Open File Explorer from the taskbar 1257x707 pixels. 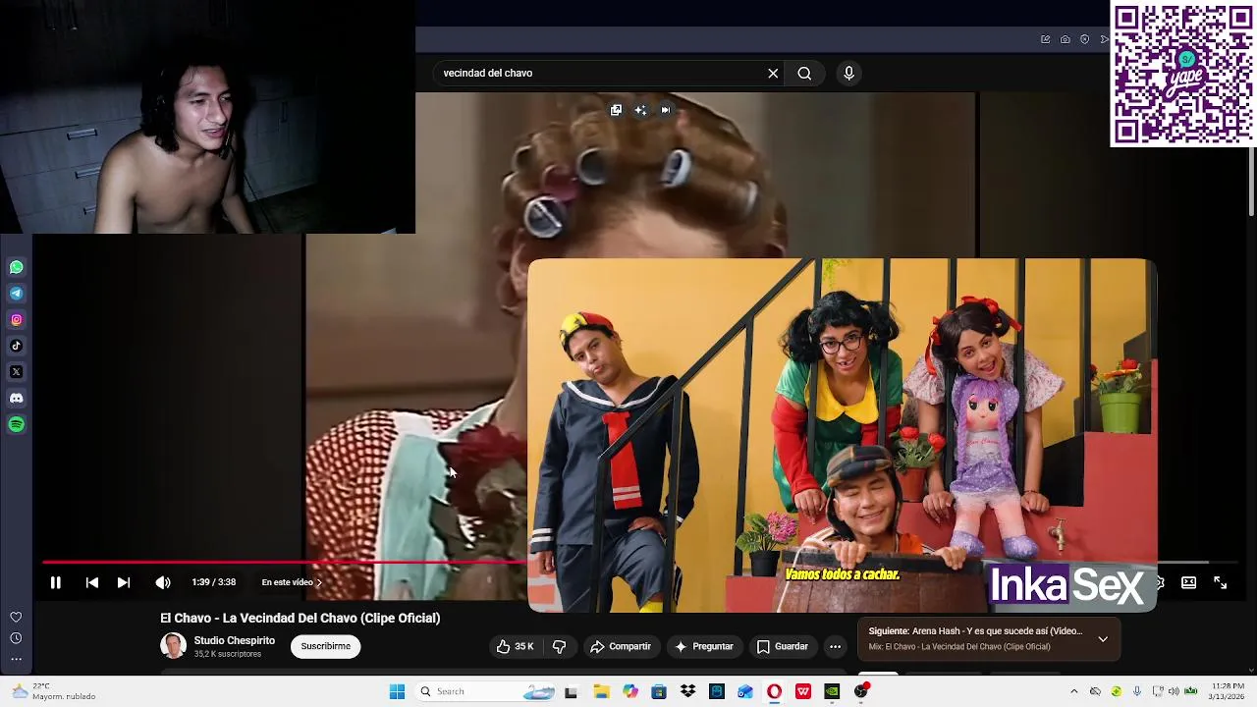coord(601,691)
